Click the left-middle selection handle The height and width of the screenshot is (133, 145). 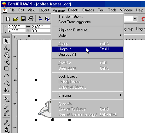[x=36, y=100]
